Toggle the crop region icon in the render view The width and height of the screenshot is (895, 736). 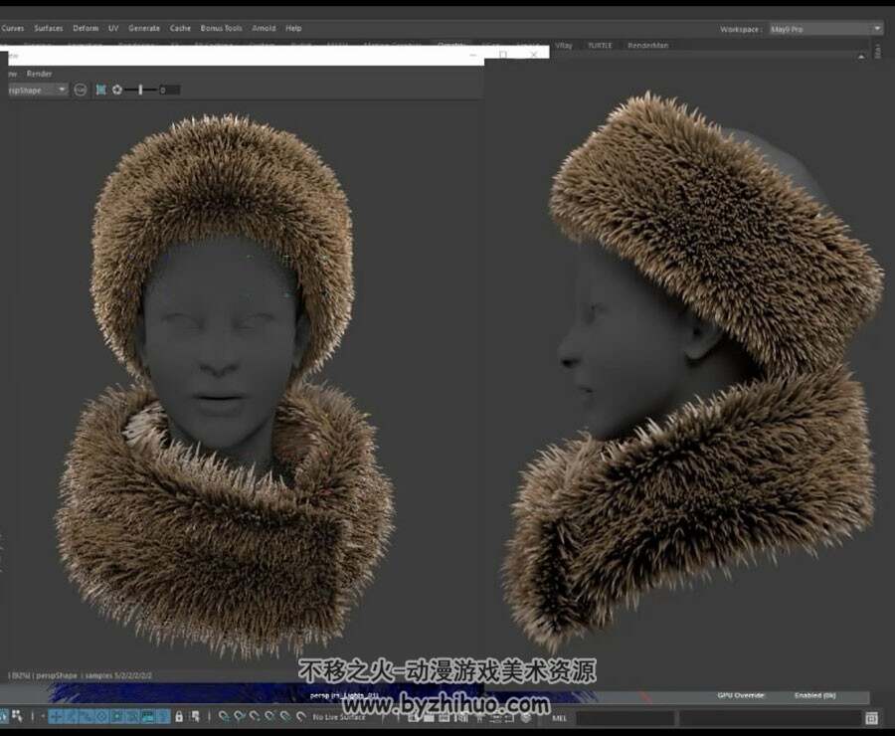click(101, 90)
